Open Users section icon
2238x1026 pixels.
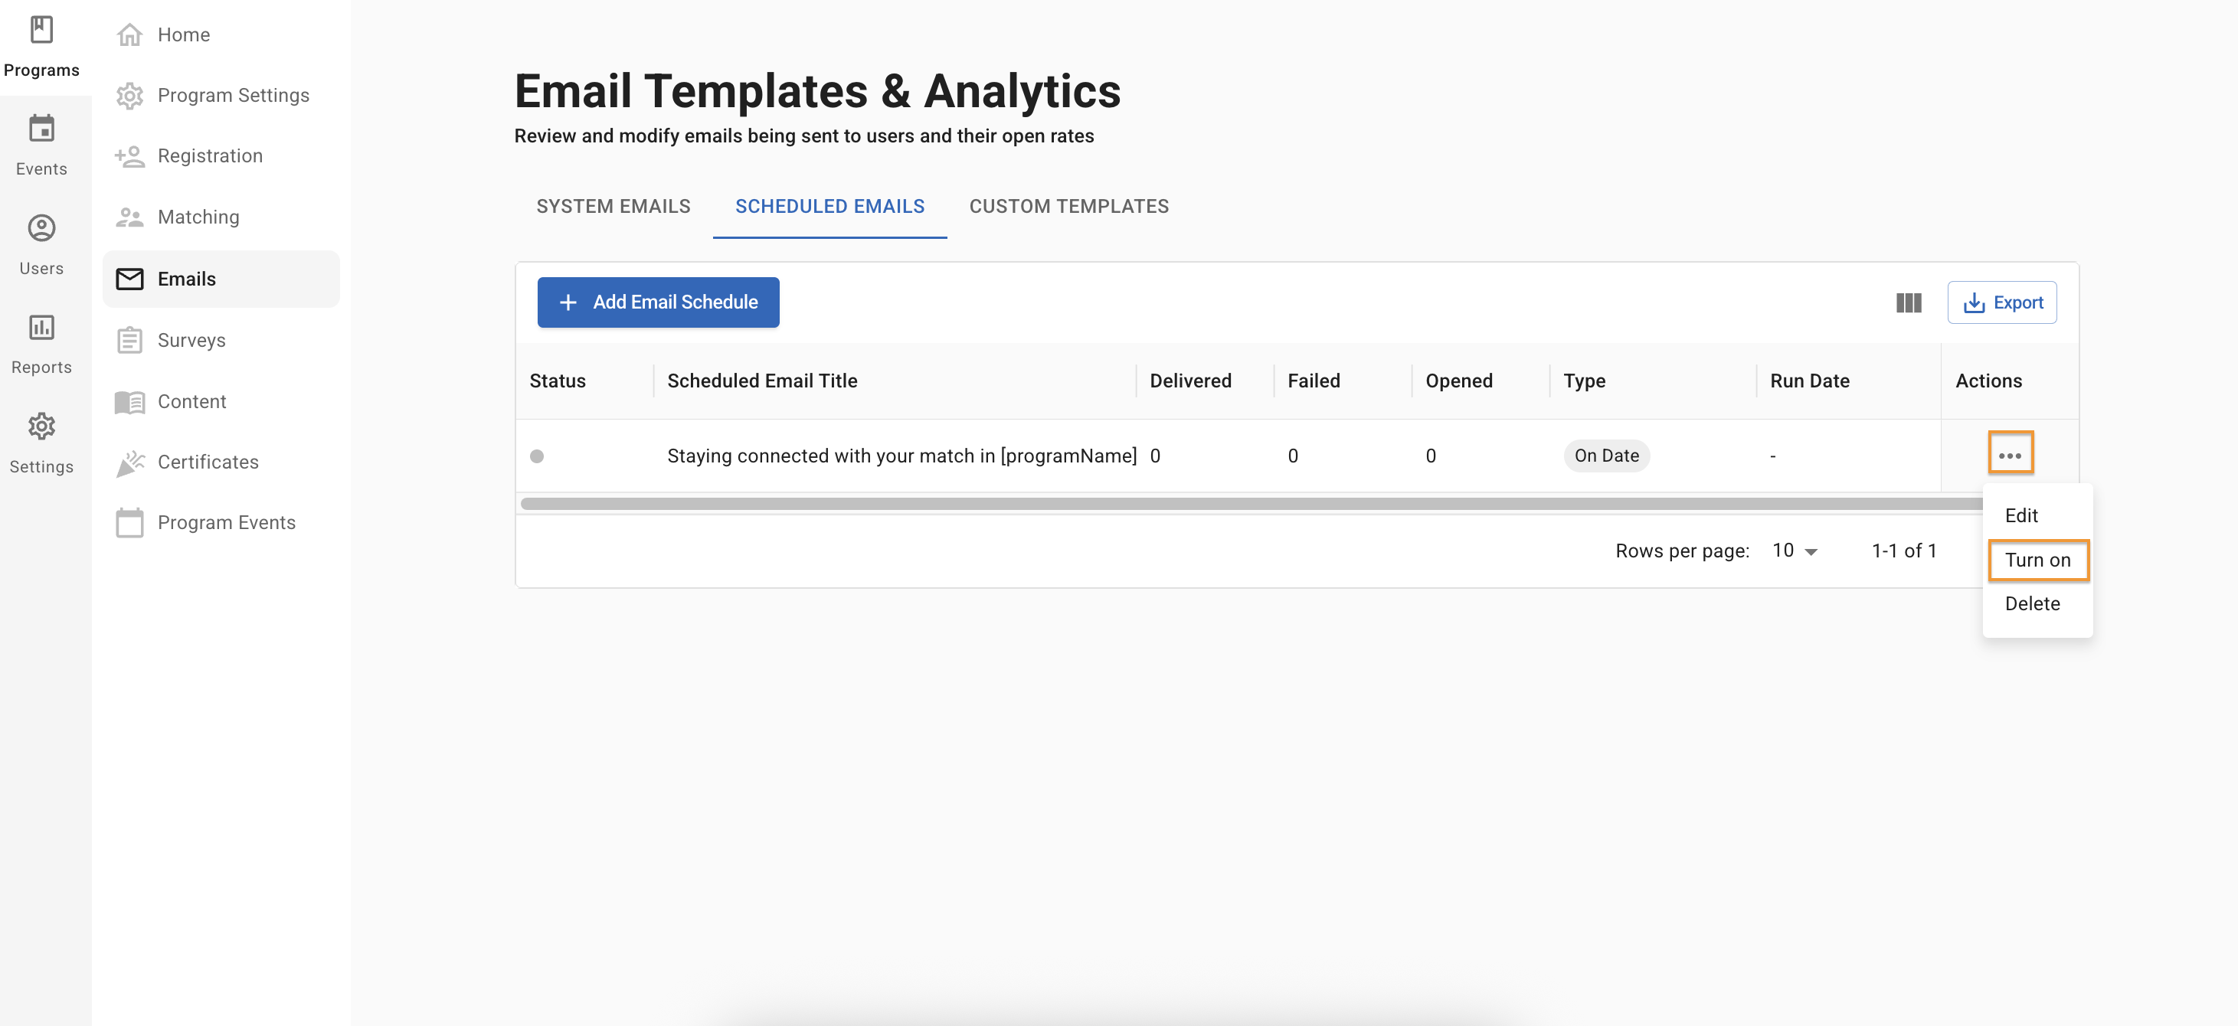point(41,228)
